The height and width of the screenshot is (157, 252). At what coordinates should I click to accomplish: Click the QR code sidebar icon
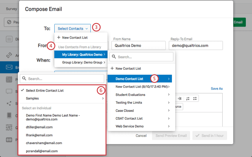[x=9, y=127]
